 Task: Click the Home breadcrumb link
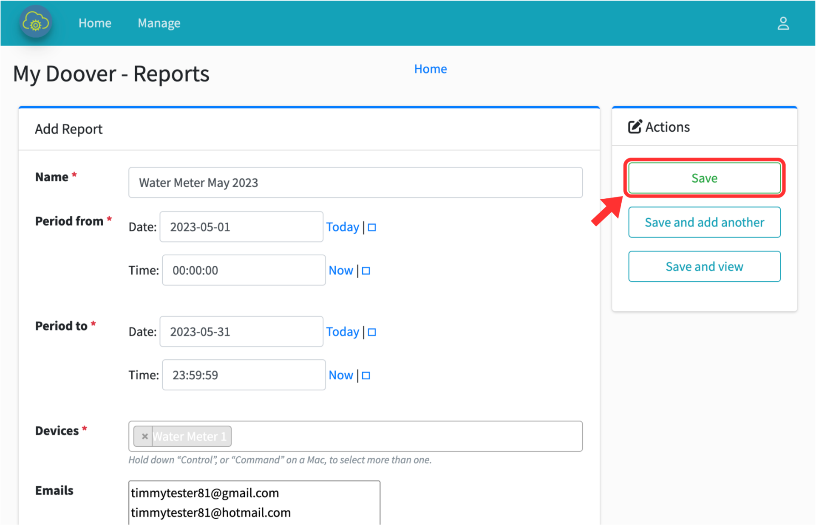(x=430, y=69)
